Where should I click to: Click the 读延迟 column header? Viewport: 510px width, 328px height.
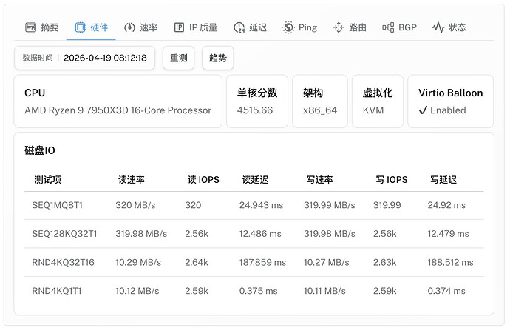[255, 180]
